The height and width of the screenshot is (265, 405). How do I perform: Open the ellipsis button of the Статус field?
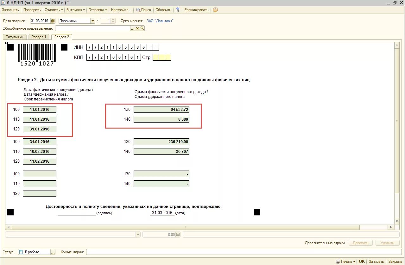pos(53,252)
